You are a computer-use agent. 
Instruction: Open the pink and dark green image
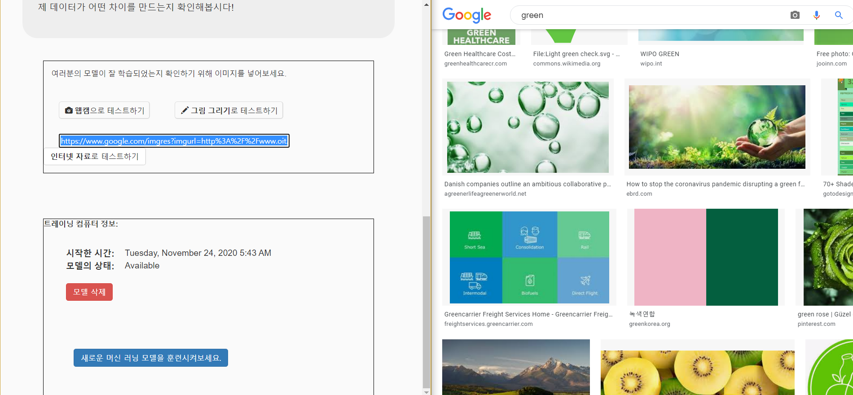click(x=706, y=257)
